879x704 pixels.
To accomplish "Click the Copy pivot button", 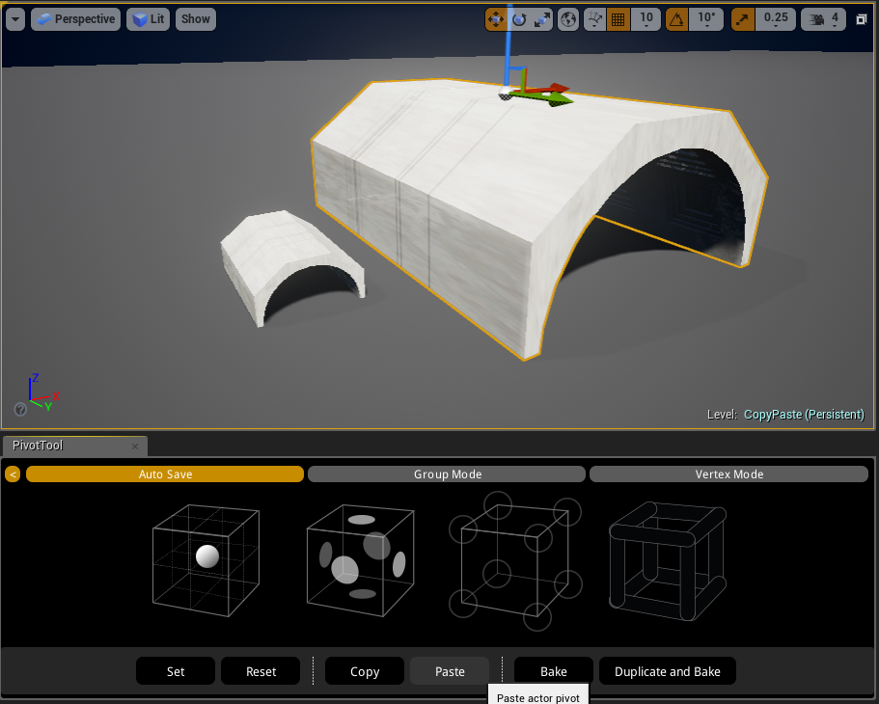I will pos(365,671).
